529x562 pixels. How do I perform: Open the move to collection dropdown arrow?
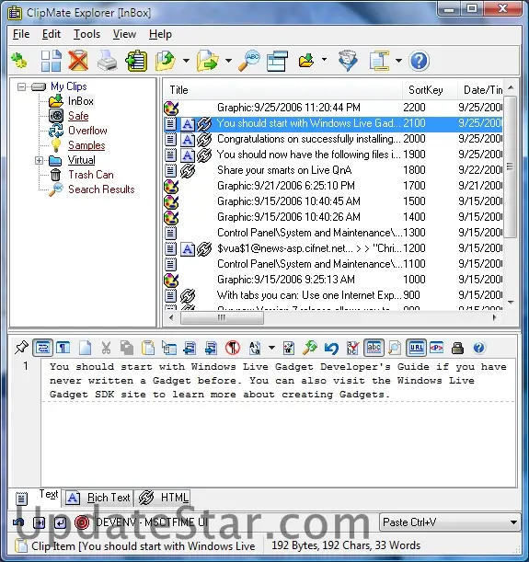pos(229,61)
